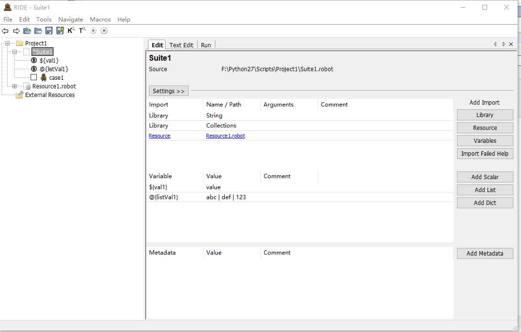The image size is (521, 332).
Task: Click the Add Dict button
Action: [485, 203]
